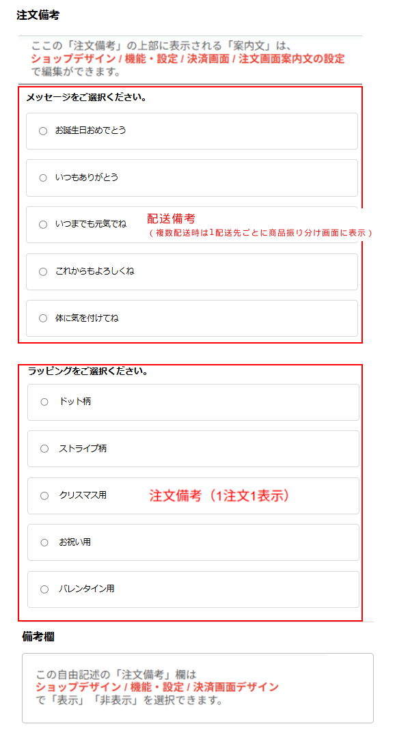The image size is (410, 737).
Task: Pick クリスマス用 wrapping option
Action: [44, 495]
